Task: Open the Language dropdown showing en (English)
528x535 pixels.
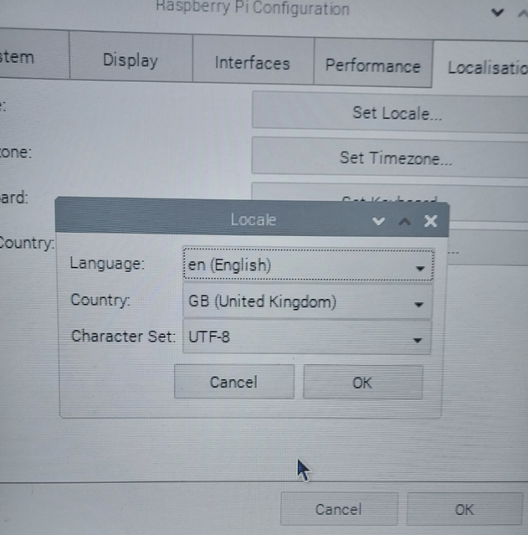Action: [309, 265]
